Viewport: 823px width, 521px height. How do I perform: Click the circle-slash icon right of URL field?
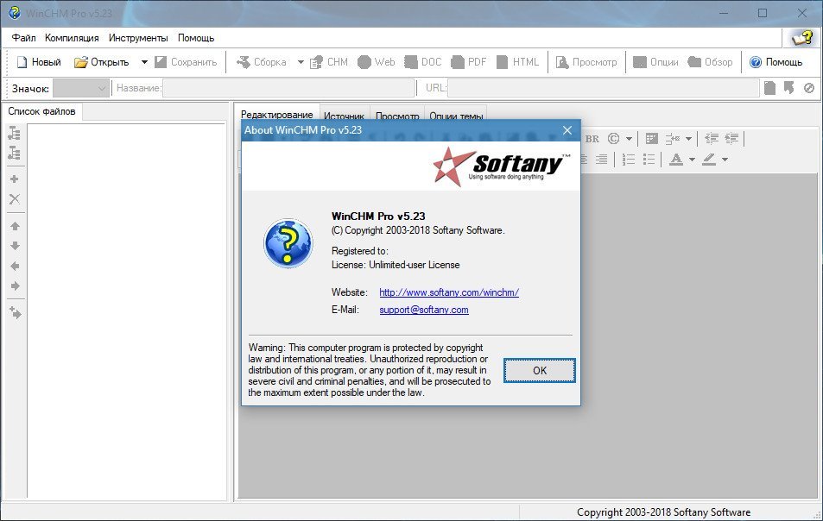[x=809, y=88]
